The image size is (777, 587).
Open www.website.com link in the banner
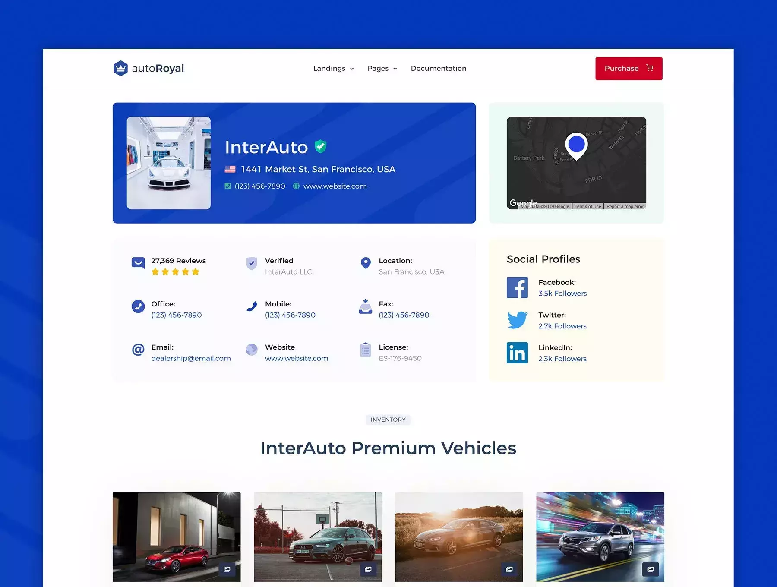pyautogui.click(x=335, y=186)
